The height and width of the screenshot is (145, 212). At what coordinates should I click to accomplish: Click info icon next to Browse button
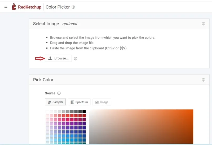(x=76, y=59)
